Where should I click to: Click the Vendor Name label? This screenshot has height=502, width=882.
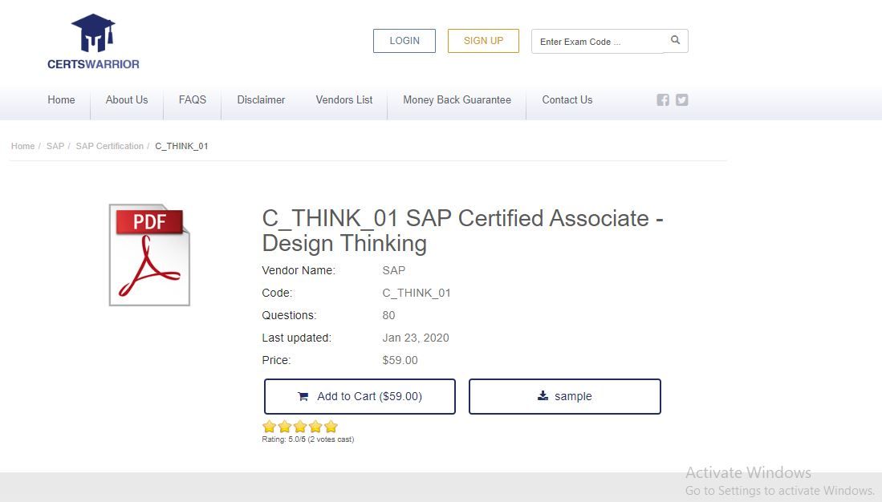[299, 270]
